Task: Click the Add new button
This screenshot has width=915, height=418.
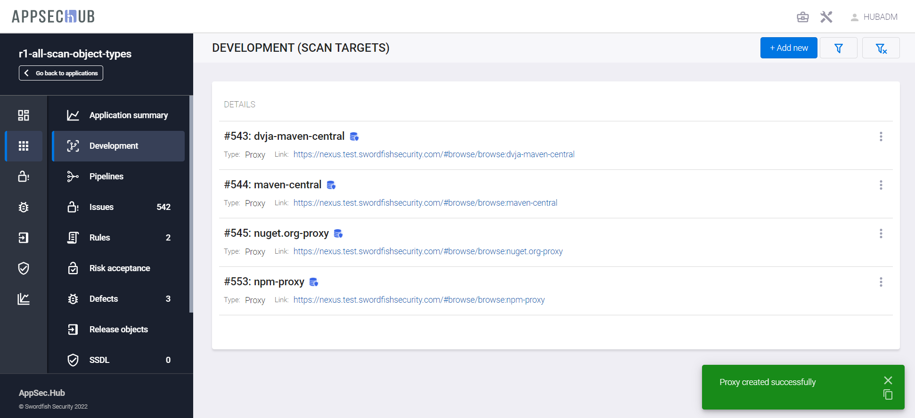Action: [x=788, y=48]
